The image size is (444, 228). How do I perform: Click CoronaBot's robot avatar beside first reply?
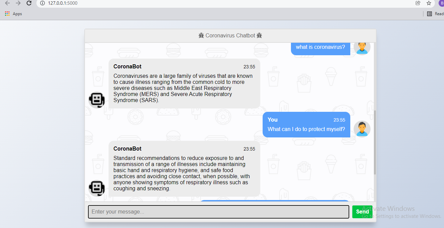(x=97, y=100)
